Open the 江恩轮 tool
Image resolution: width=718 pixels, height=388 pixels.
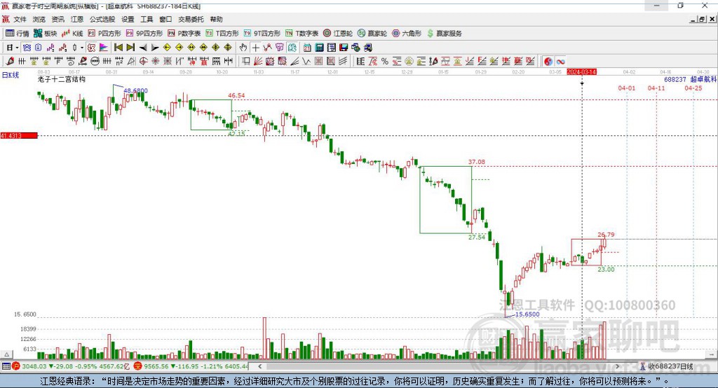338,34
